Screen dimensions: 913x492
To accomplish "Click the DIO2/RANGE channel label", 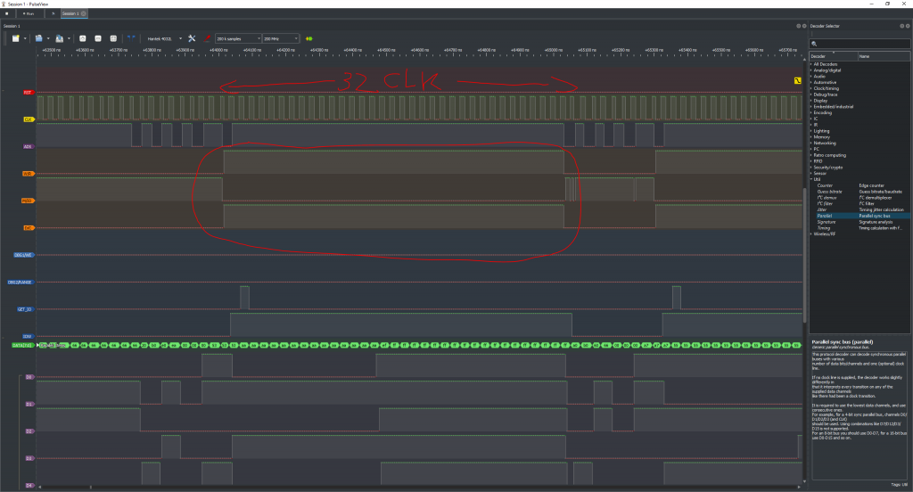I will [x=21, y=282].
